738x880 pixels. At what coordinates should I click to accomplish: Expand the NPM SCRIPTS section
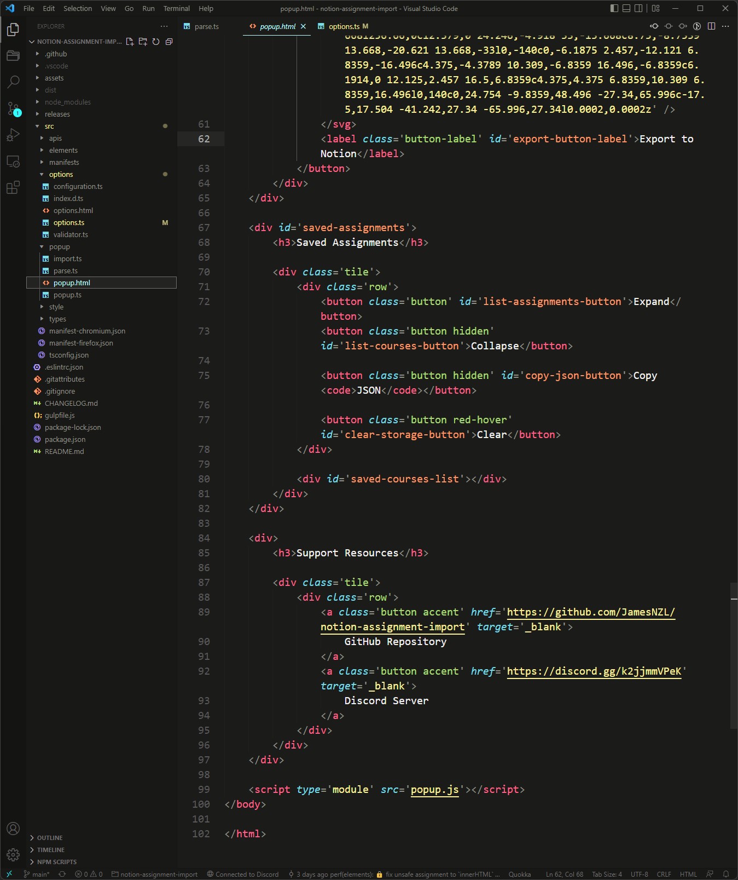click(x=57, y=862)
